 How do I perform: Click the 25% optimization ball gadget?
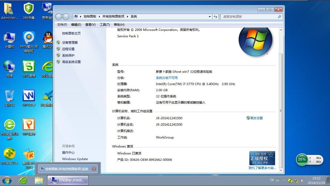pyautogui.click(x=302, y=160)
